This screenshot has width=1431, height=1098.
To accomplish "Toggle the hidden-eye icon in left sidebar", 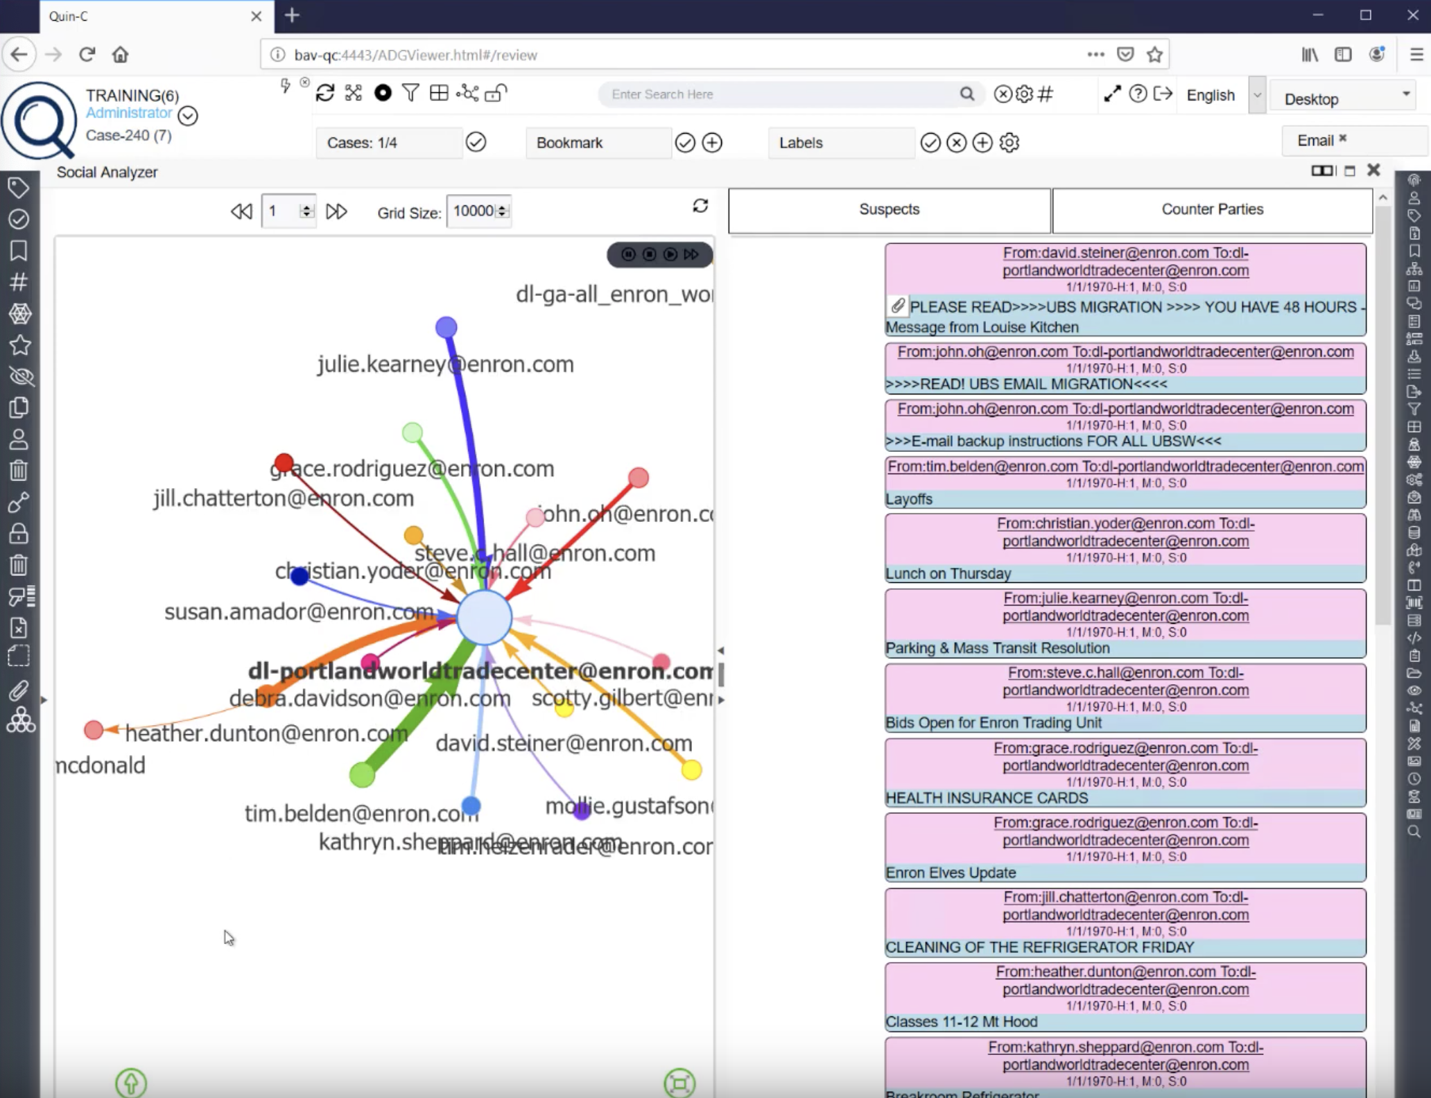I will (x=20, y=376).
